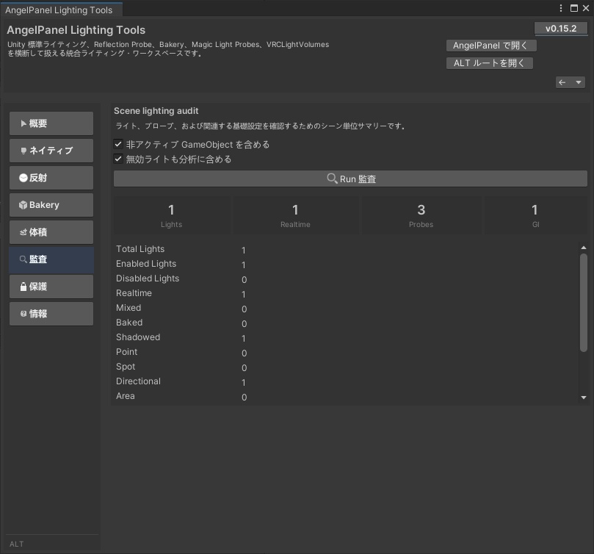
Task: Click the lightbulb icon on ネイティブ
Action: [23, 150]
